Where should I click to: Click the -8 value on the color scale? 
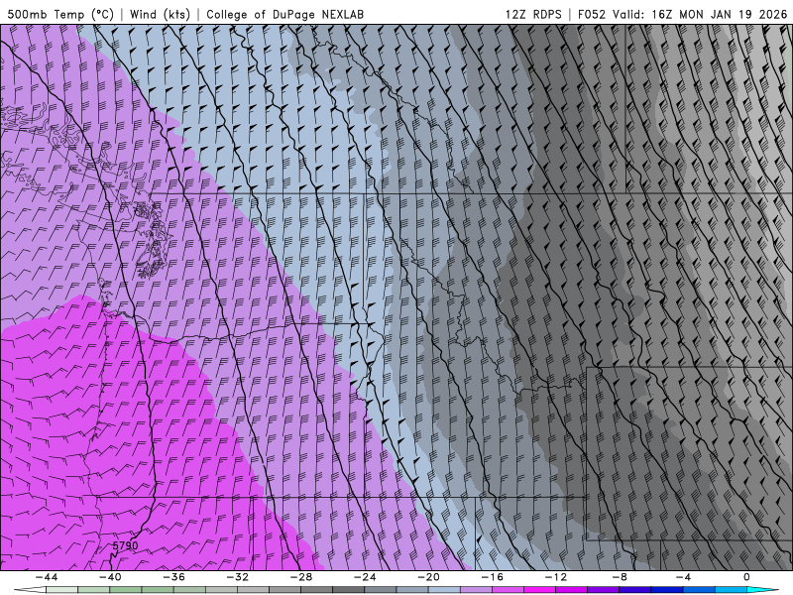(620, 577)
